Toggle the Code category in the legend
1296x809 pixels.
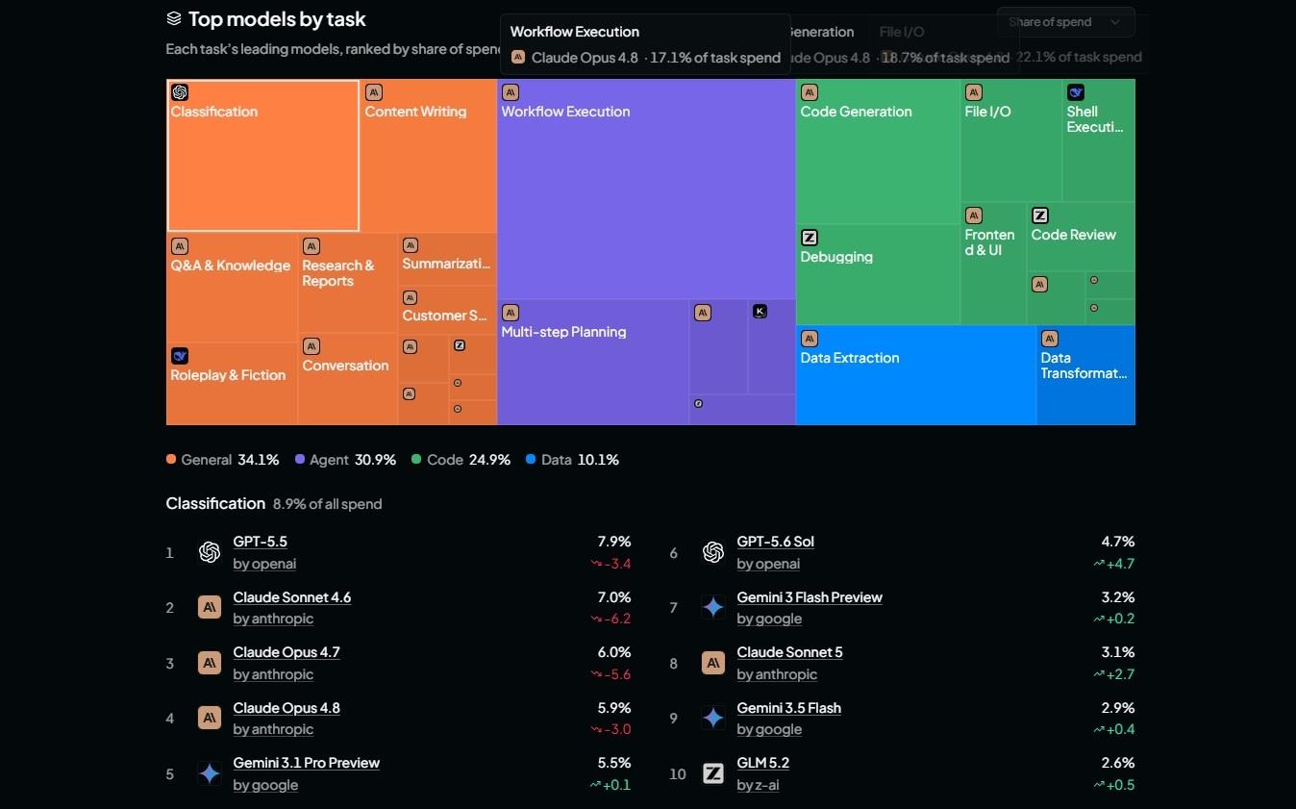[x=461, y=460]
